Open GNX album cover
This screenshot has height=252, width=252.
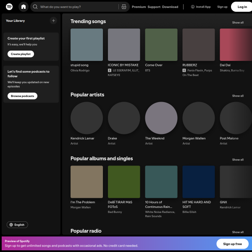click(236, 182)
